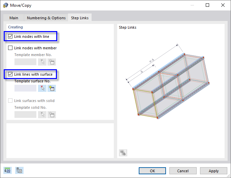
Task: Click the copy data settings icon
Action: click(19, 171)
